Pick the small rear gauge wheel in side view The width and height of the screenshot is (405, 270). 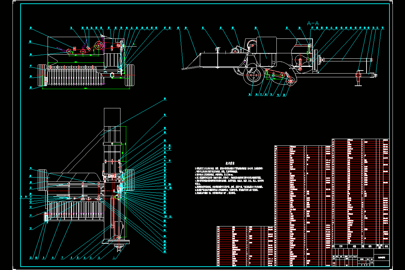click(291, 81)
